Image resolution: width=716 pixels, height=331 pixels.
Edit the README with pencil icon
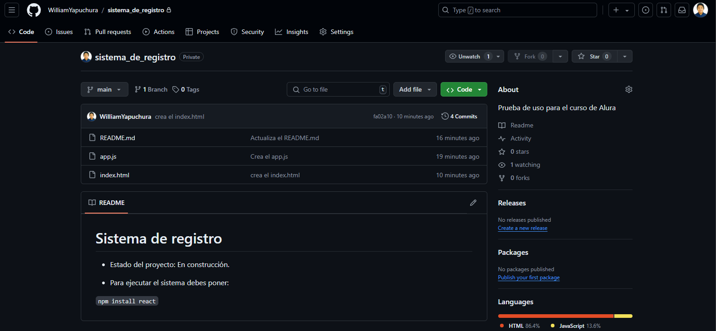473,203
